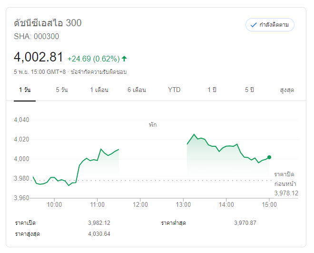Switch to the 5 วัน tab
This screenshot has height=253, width=314.
click(x=62, y=90)
